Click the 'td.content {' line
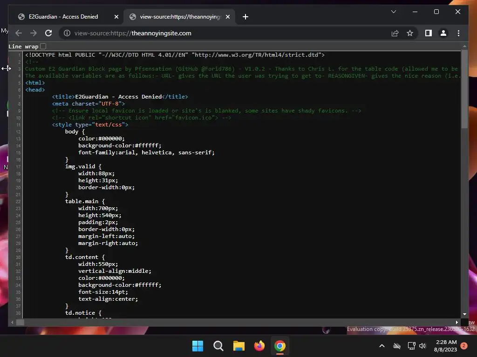 point(85,257)
